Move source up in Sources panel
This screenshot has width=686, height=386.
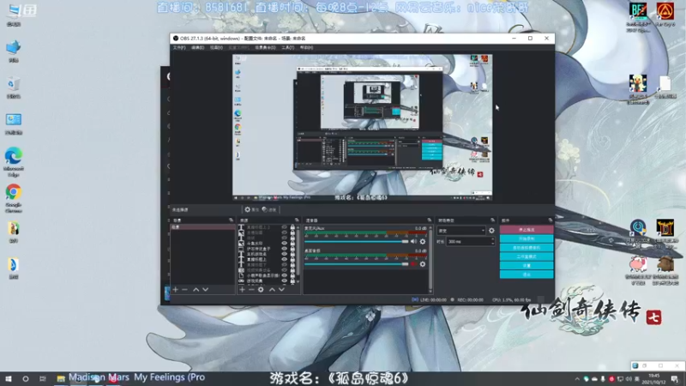272,290
